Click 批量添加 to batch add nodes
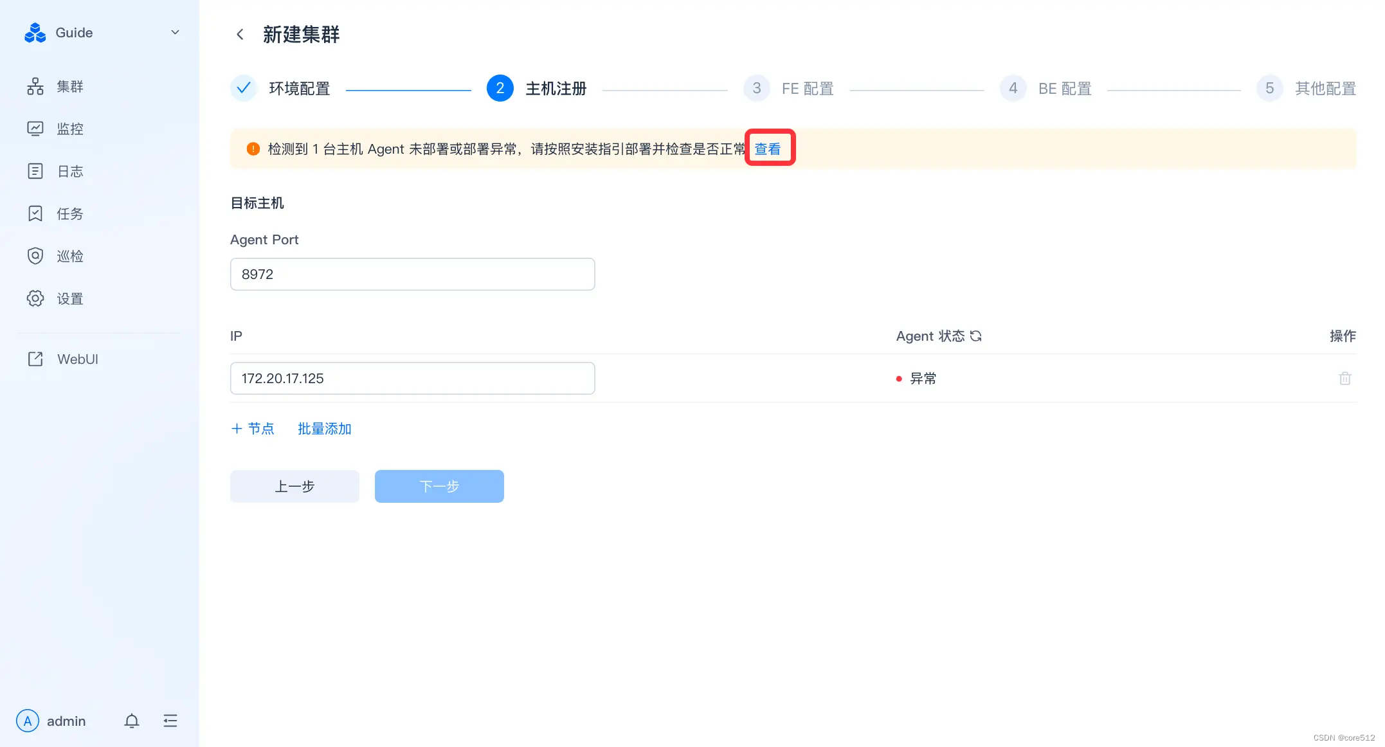This screenshot has height=747, width=1385. click(x=324, y=428)
